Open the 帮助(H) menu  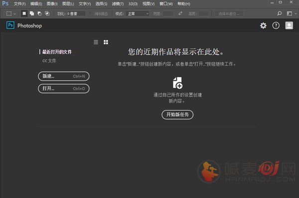click(x=183, y=4)
